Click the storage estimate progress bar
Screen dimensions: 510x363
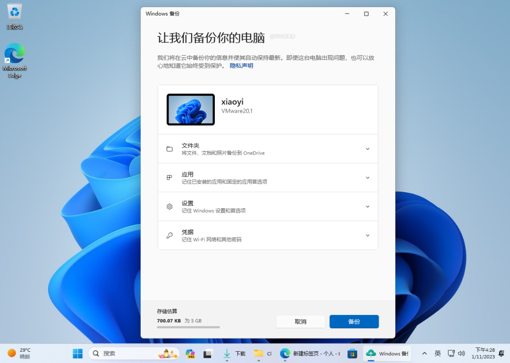188,327
